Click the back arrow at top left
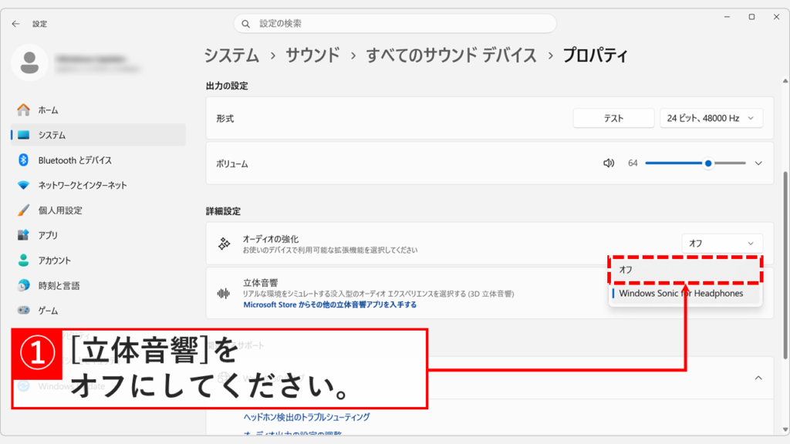 click(x=15, y=23)
